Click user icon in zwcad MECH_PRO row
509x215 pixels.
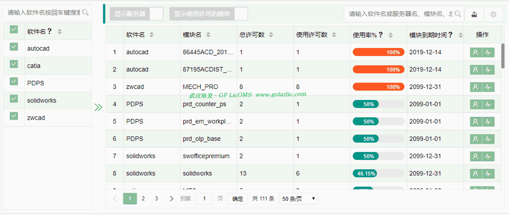coord(476,87)
